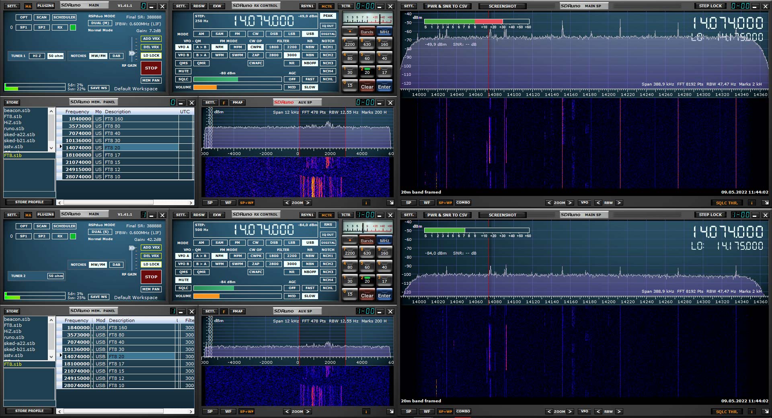Zoom in with right arrow in instance 0 AUX SP
Viewport: 772px width, 418px height.
pos(308,203)
